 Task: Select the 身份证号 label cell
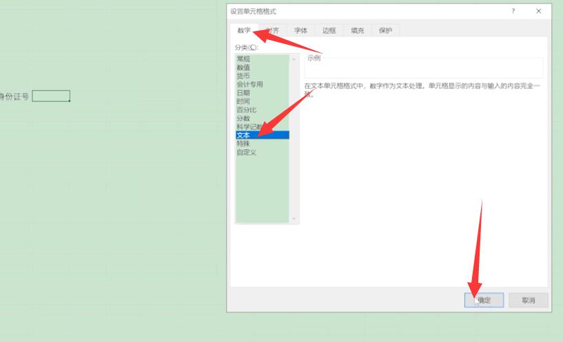[14, 96]
